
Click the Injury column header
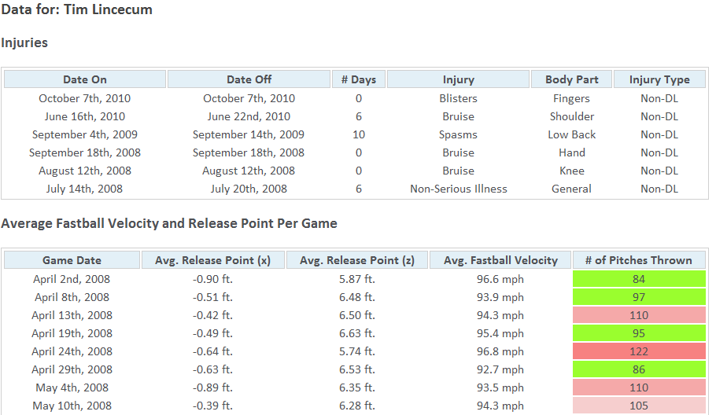point(458,79)
